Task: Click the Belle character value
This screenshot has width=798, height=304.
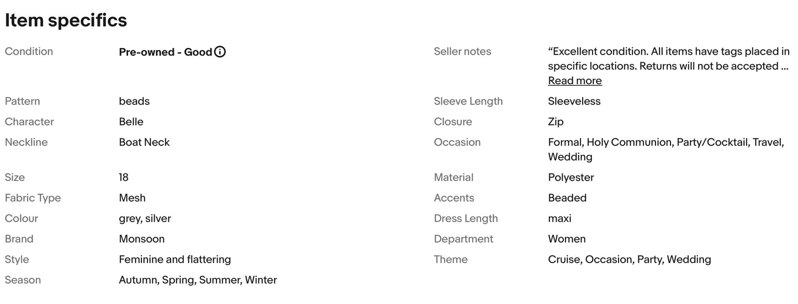Action: click(131, 122)
